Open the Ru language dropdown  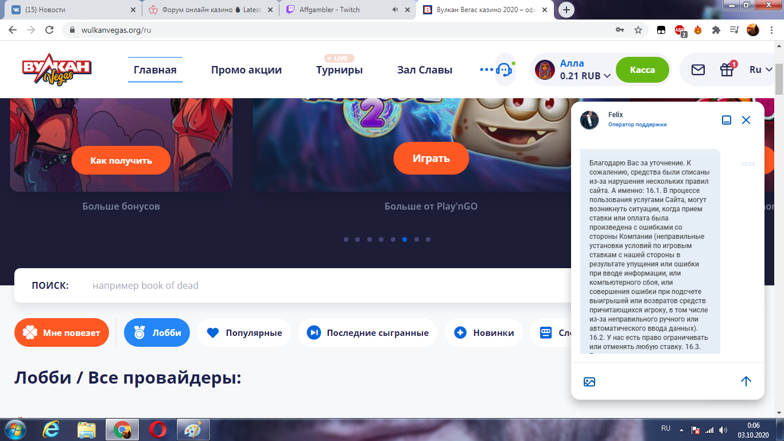[x=762, y=69]
